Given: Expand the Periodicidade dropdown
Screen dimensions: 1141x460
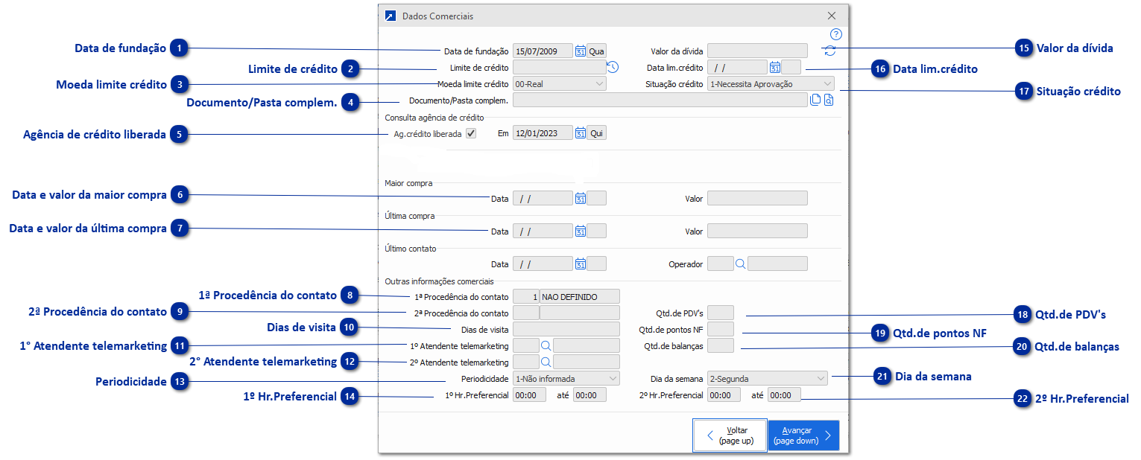Looking at the screenshot, I should [613, 378].
